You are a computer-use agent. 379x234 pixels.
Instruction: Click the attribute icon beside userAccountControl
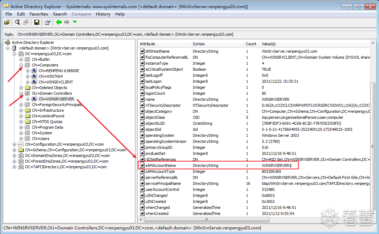142,189
